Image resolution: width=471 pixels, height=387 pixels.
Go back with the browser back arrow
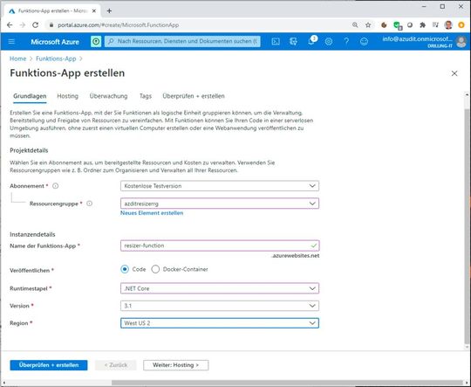click(10, 25)
